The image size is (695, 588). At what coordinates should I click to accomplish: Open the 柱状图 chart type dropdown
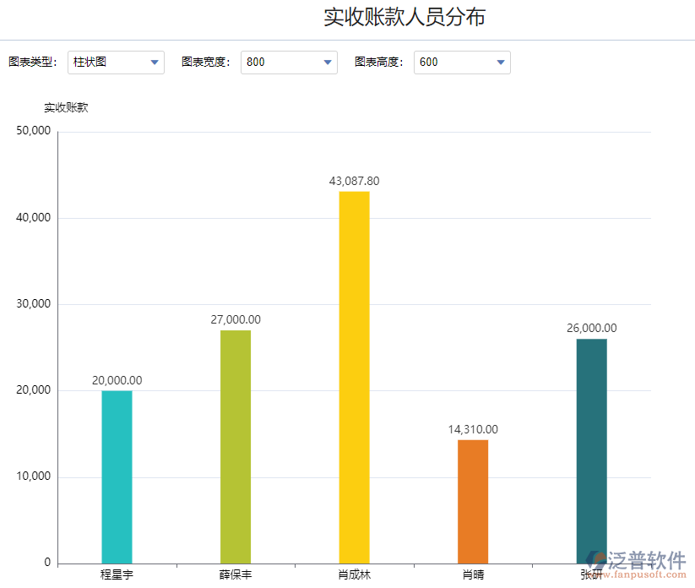coord(116,63)
